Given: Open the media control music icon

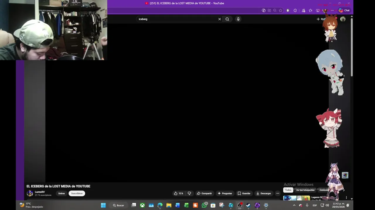Looking at the screenshot, I should pos(303,10).
